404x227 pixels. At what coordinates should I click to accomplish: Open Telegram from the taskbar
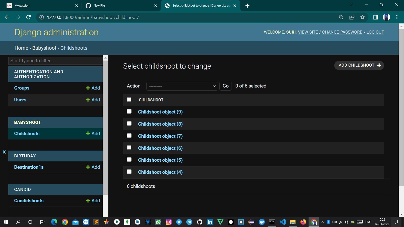tap(189, 222)
